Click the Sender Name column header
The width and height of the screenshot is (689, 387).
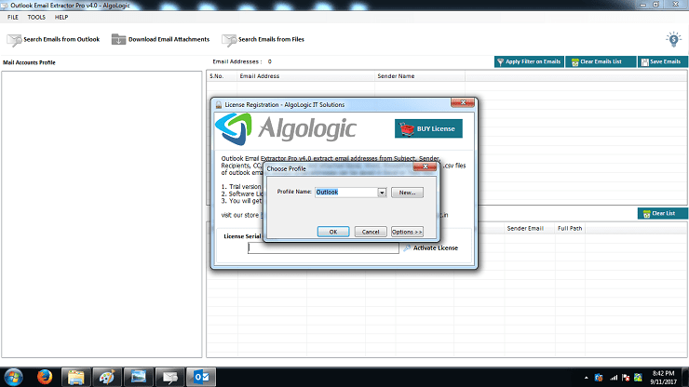click(x=420, y=76)
